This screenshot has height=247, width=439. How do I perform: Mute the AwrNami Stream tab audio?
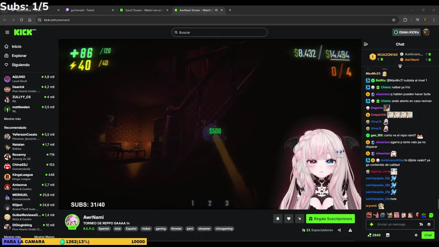click(x=216, y=10)
